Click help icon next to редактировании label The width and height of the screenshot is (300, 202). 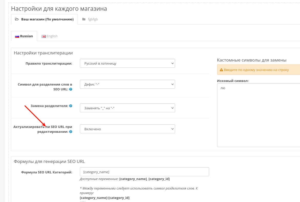tap(71, 132)
